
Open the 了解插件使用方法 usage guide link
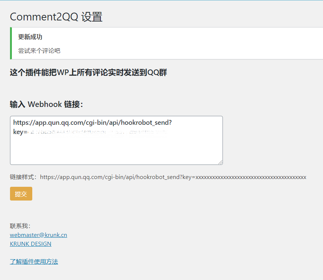pyautogui.click(x=34, y=261)
